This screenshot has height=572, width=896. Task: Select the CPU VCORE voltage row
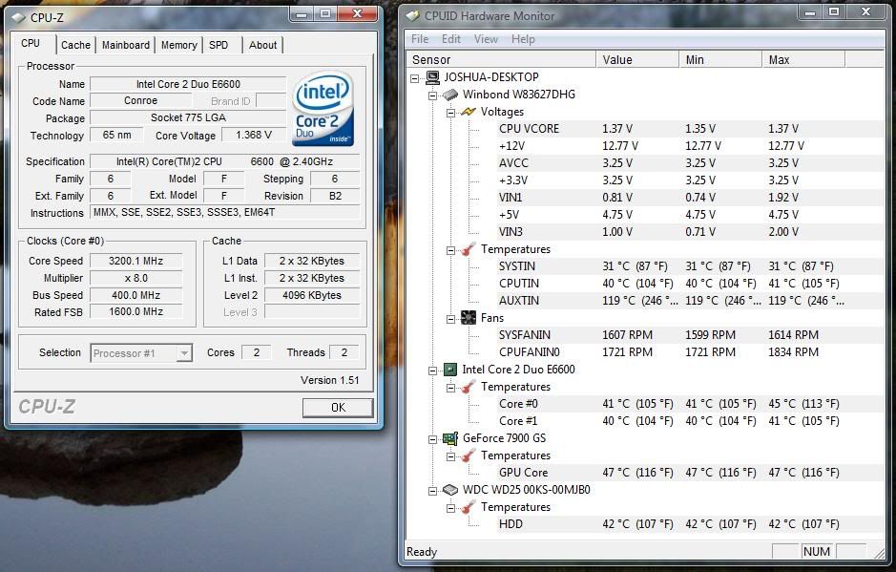pyautogui.click(x=690, y=129)
